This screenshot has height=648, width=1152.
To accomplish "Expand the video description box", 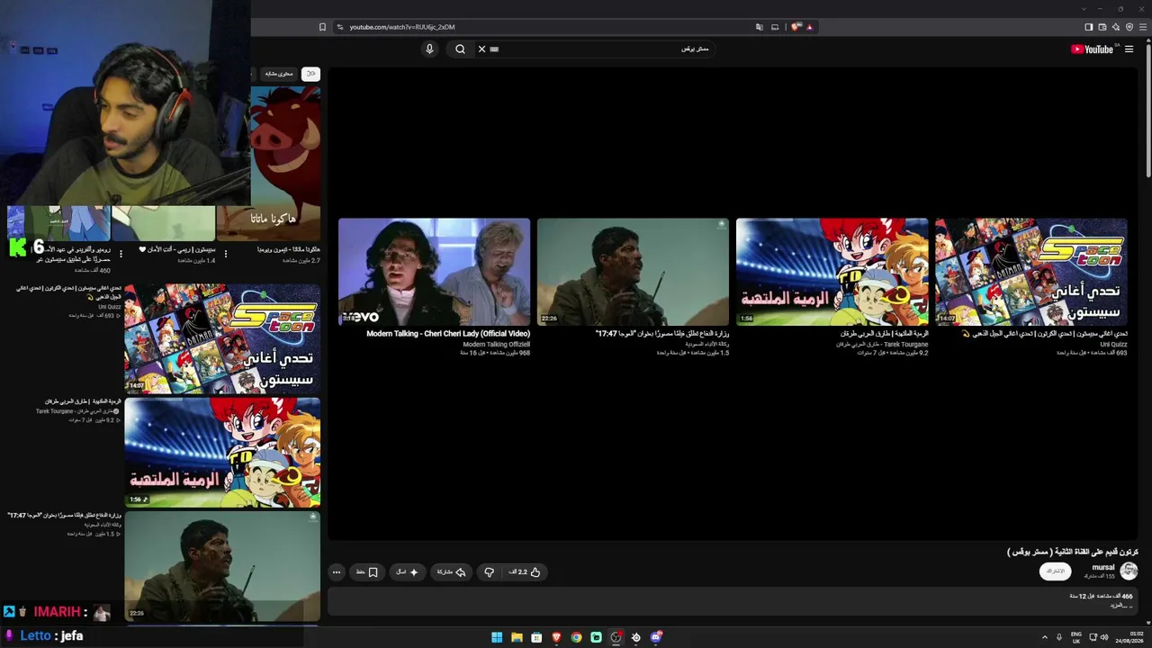I will 733,601.
